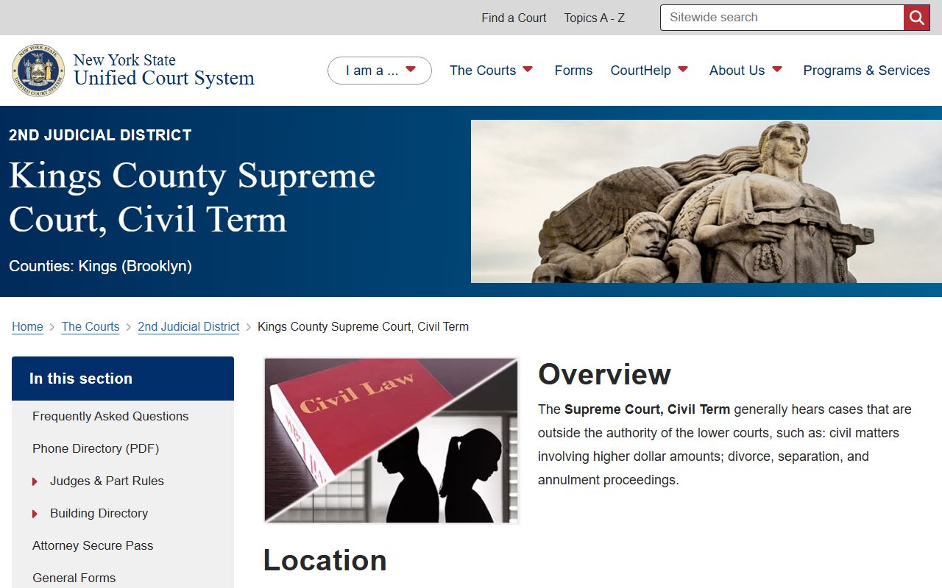Click the Civil Law book image
The height and width of the screenshot is (588, 942).
coord(392,440)
